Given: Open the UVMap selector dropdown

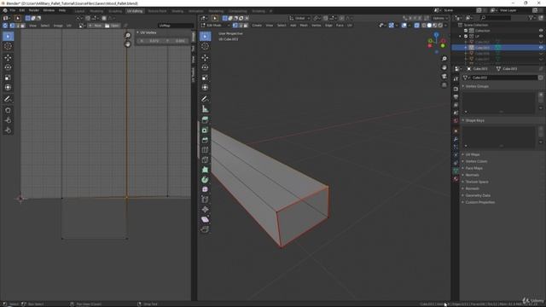Looking at the screenshot, I should click(176, 26).
